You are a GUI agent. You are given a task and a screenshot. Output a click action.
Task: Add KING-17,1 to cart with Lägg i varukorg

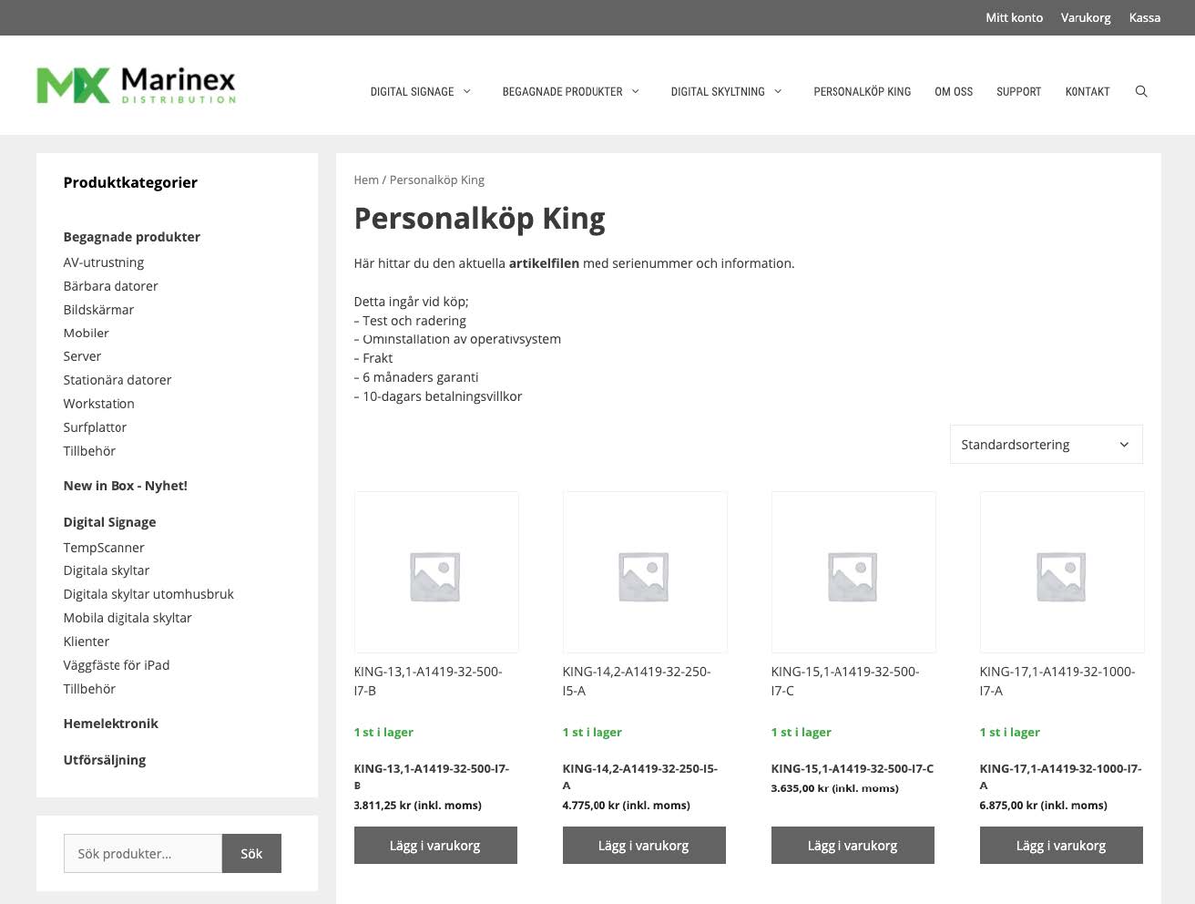click(1061, 845)
